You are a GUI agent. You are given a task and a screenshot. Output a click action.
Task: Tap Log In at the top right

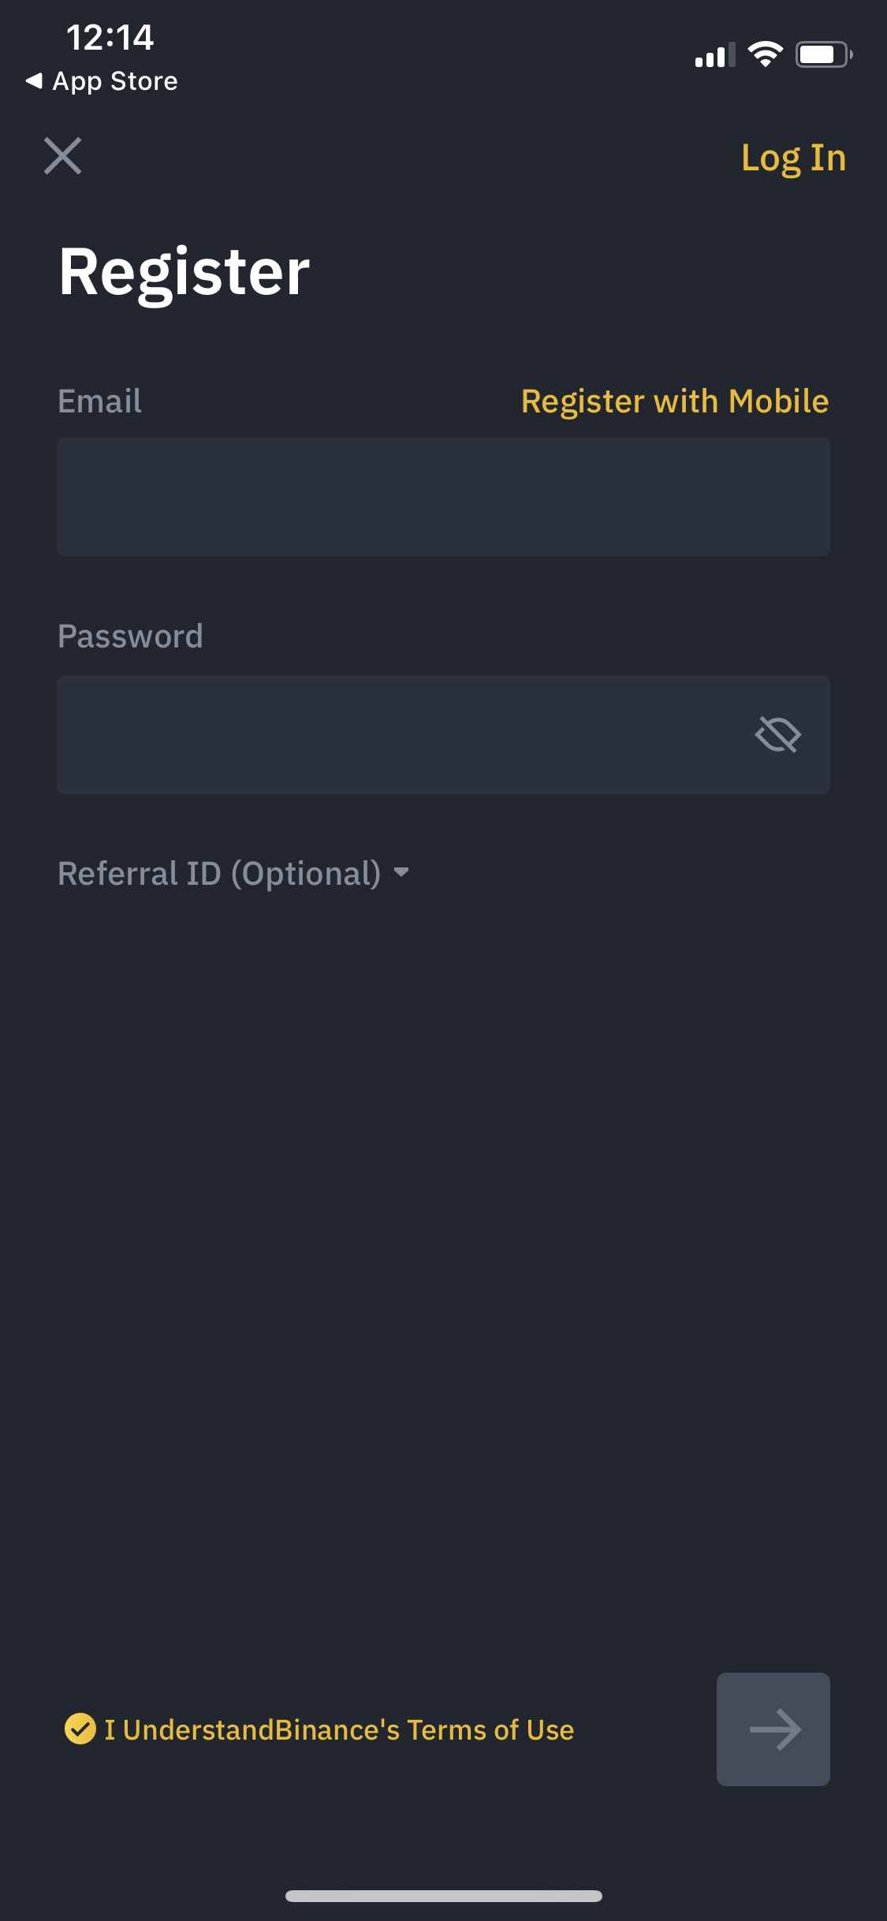[x=792, y=157]
